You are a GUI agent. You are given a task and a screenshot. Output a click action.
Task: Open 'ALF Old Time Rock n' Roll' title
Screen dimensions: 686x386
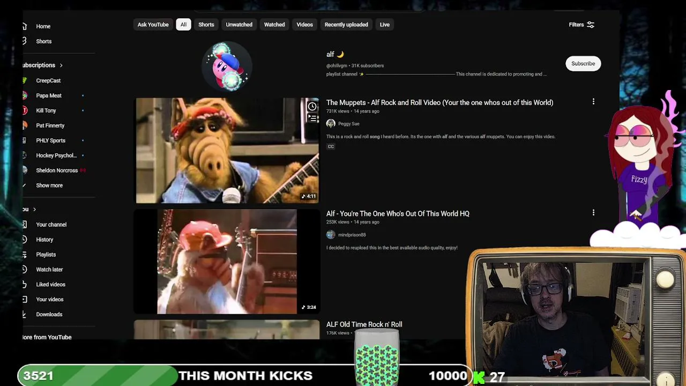pos(364,324)
